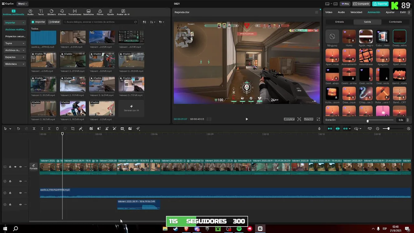Click the Compartir button

361,4
